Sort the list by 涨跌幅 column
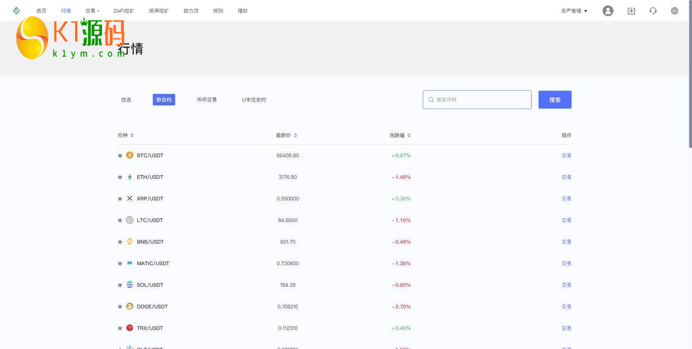Image resolution: width=692 pixels, height=349 pixels. [x=400, y=135]
